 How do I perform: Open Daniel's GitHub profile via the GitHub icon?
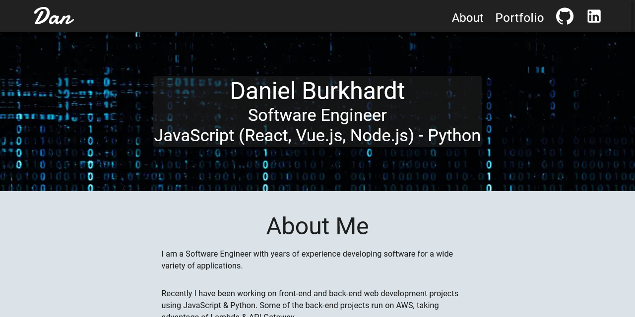pos(565,16)
